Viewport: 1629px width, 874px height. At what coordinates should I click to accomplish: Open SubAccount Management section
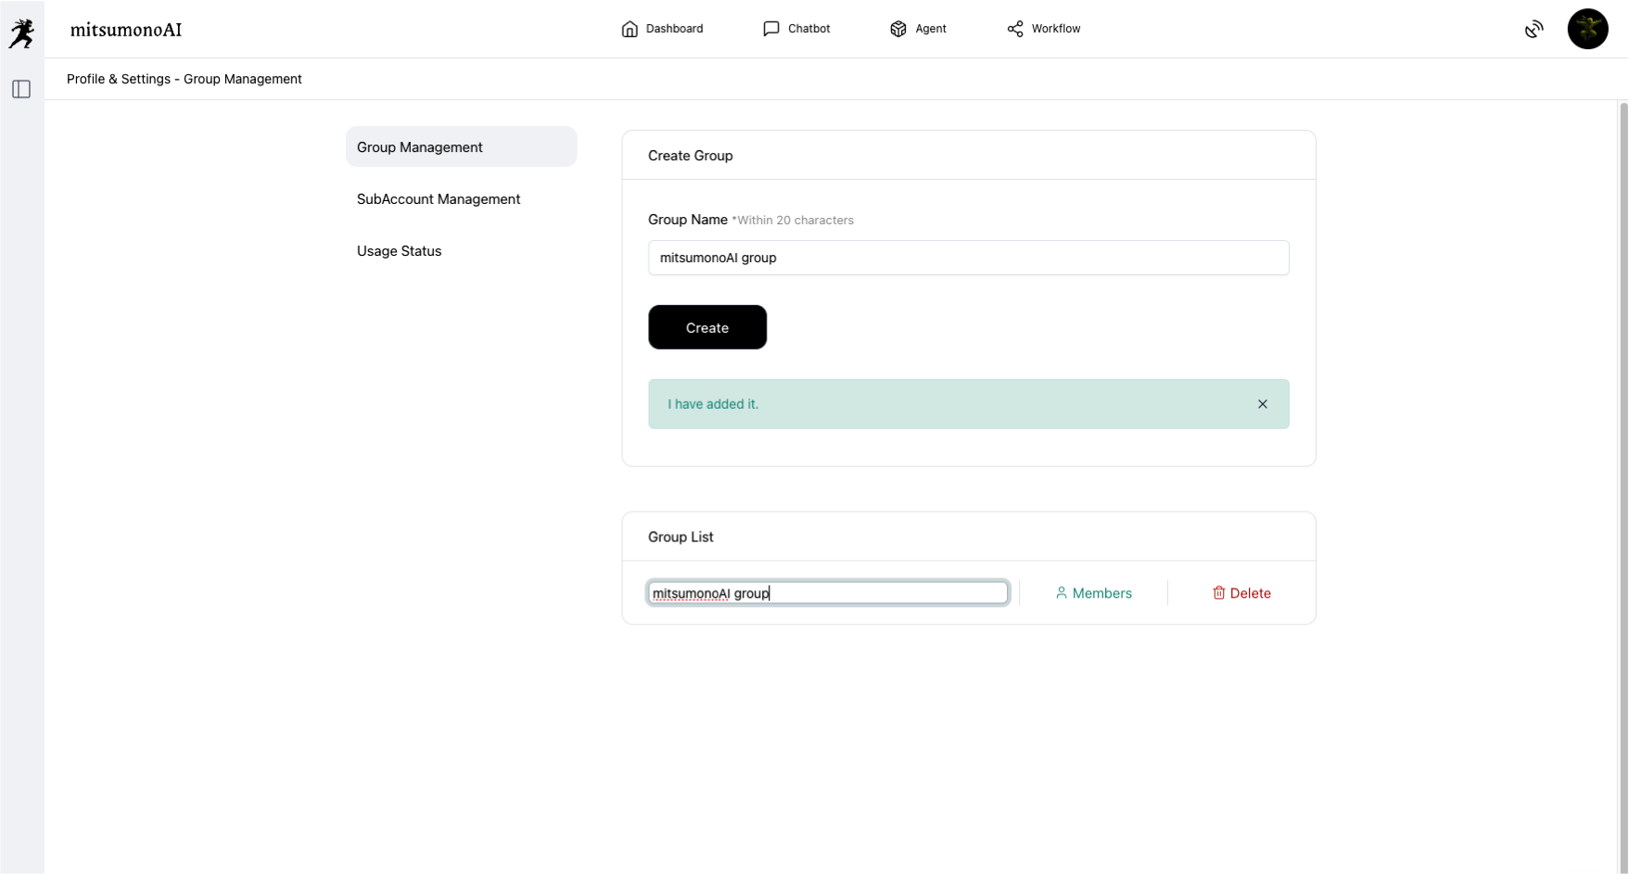tap(439, 199)
